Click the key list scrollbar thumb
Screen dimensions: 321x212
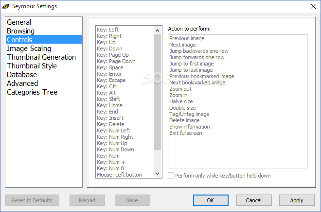[x=157, y=92]
